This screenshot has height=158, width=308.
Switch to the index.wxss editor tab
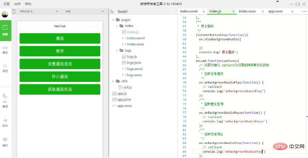tap(247, 11)
